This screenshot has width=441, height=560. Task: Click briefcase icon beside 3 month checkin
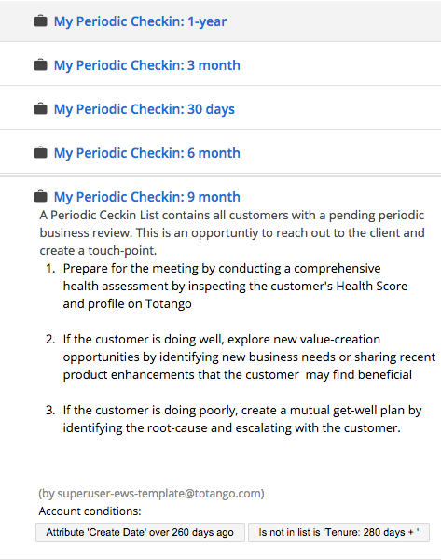[40, 65]
